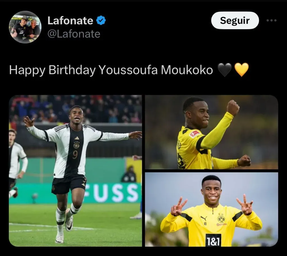Click the yellow heart emoji in the tweet

[242, 70]
